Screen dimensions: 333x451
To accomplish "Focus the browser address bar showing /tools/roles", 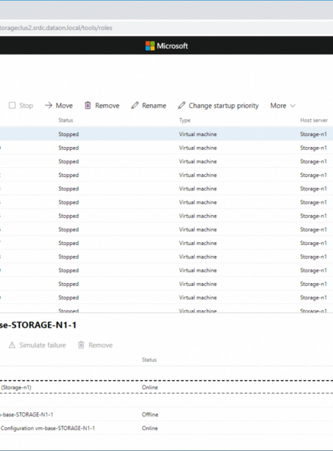I will (x=166, y=28).
